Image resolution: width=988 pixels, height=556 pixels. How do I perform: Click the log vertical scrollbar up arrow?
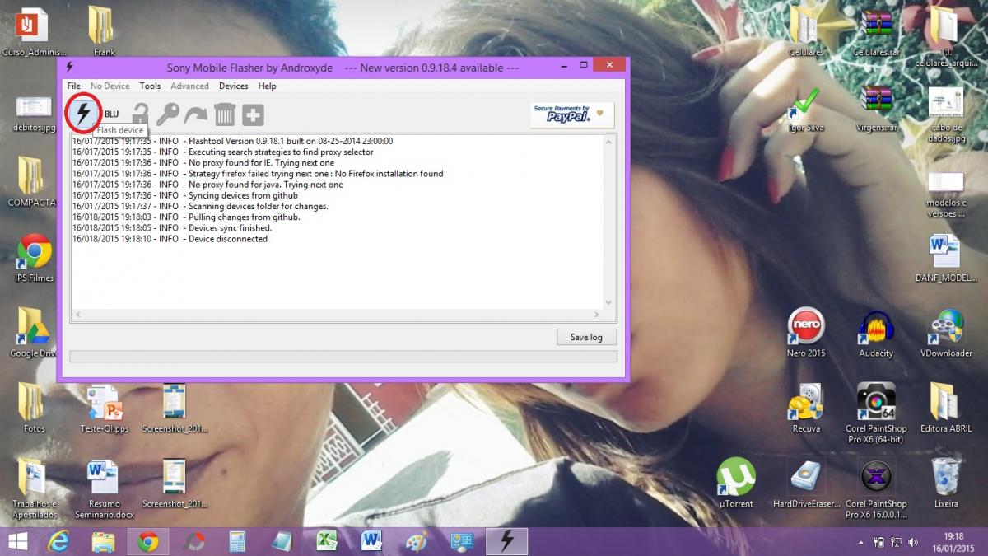[x=609, y=143]
